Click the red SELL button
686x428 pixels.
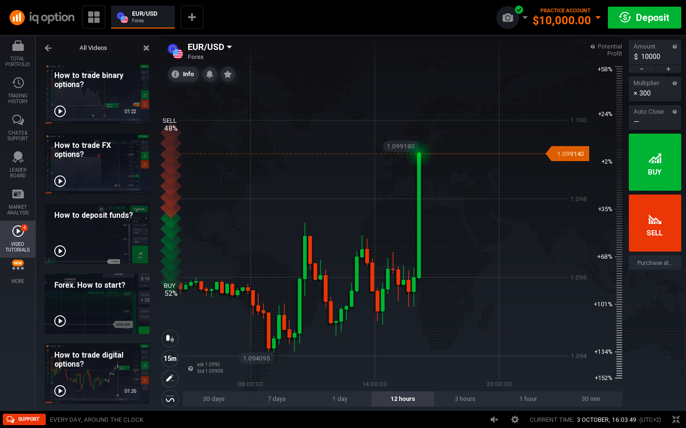click(x=655, y=223)
